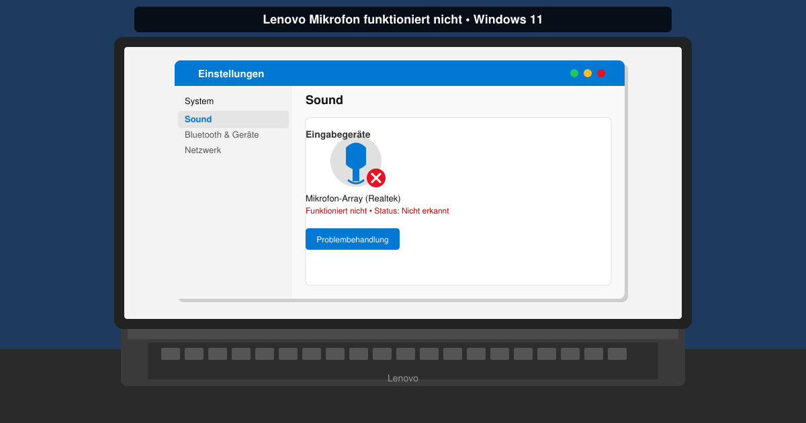Click the red window control dot
This screenshot has width=806, height=423.
601,73
